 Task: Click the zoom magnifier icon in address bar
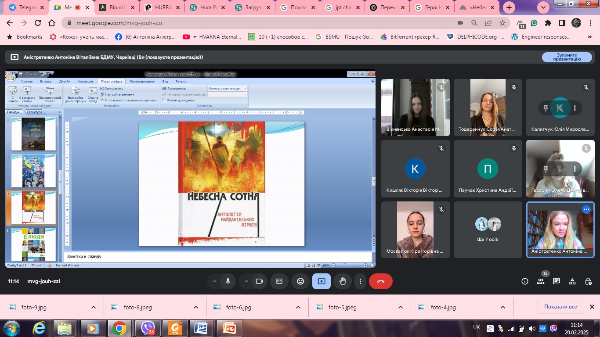(474, 23)
